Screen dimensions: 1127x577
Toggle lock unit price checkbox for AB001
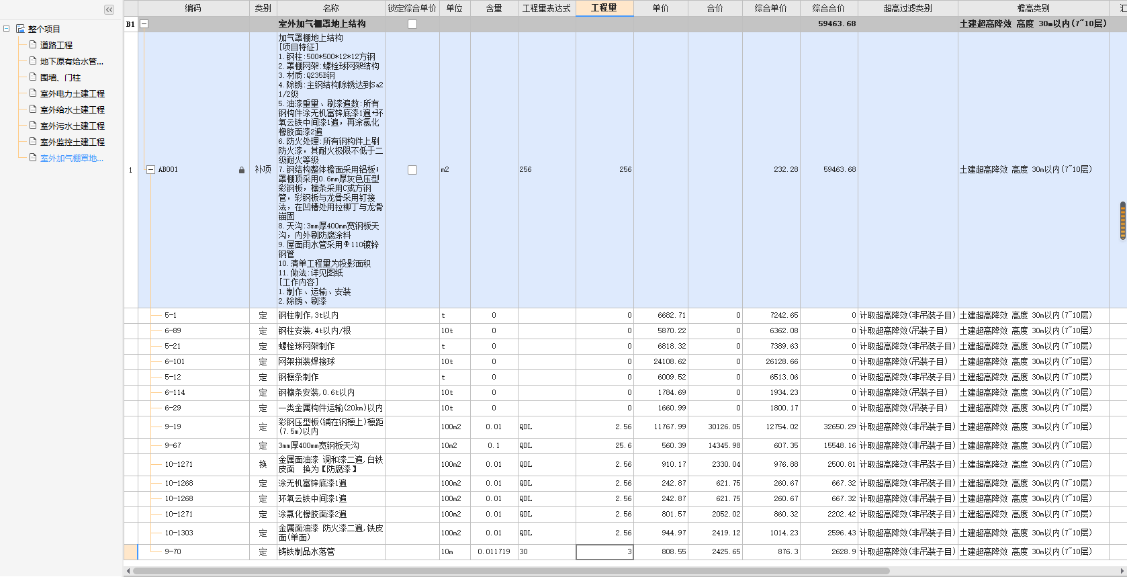(412, 170)
